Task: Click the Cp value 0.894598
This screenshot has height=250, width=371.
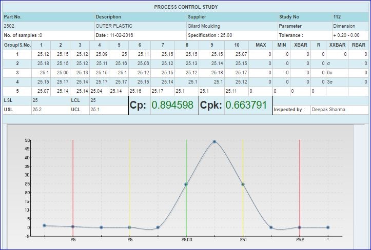Action: (x=172, y=105)
